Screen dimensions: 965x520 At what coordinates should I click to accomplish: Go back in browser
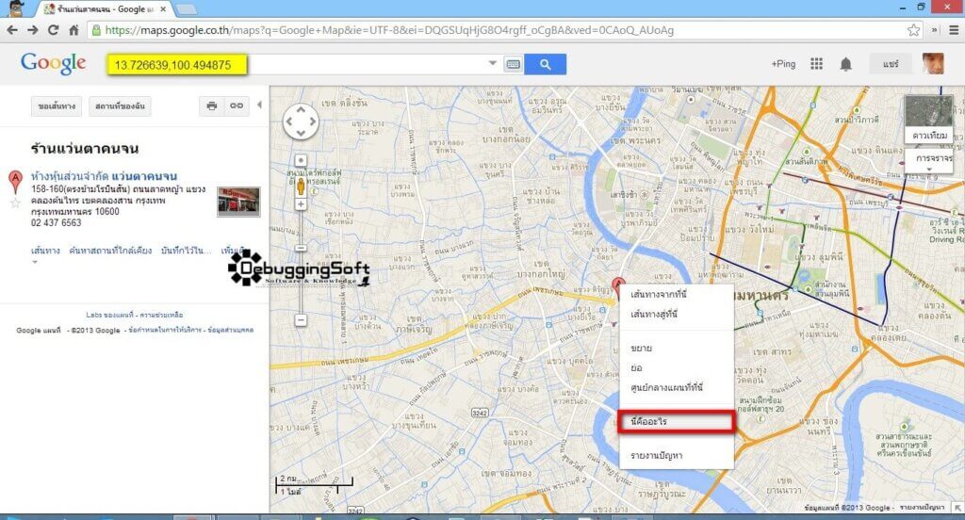12,30
